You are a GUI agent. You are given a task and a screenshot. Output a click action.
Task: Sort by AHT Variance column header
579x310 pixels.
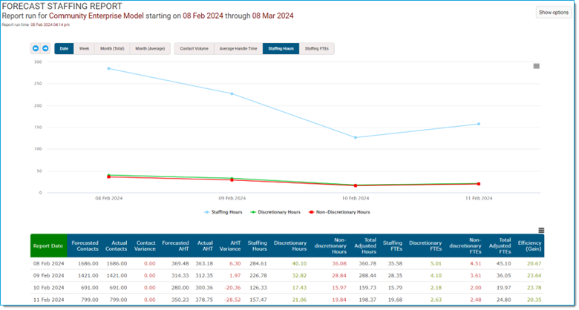230,245
